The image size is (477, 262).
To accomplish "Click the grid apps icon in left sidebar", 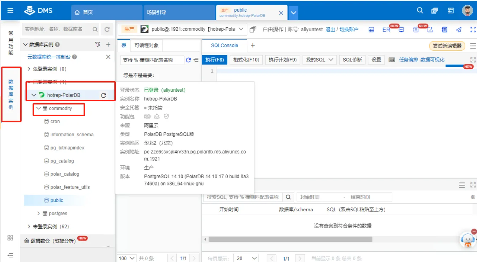I will pos(10,238).
